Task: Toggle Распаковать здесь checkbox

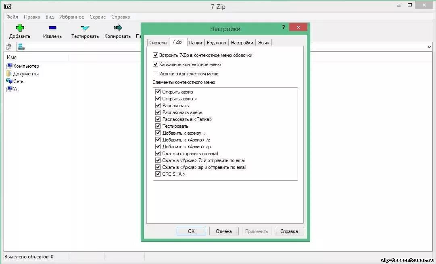Action: pyautogui.click(x=158, y=112)
